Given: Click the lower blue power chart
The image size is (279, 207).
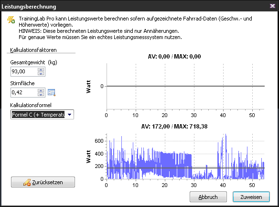Looking at the screenshot, I should [x=185, y=156].
